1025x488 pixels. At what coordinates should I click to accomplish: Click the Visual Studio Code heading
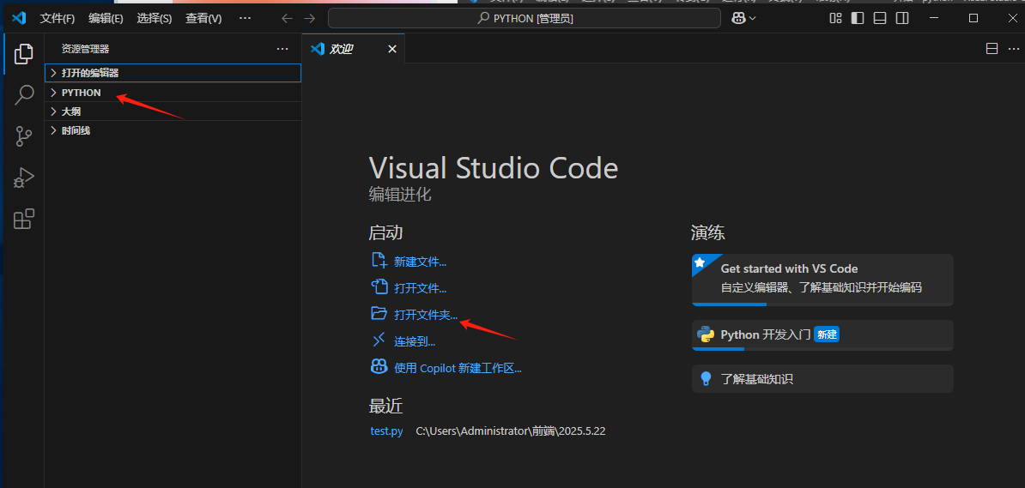pyautogui.click(x=494, y=169)
